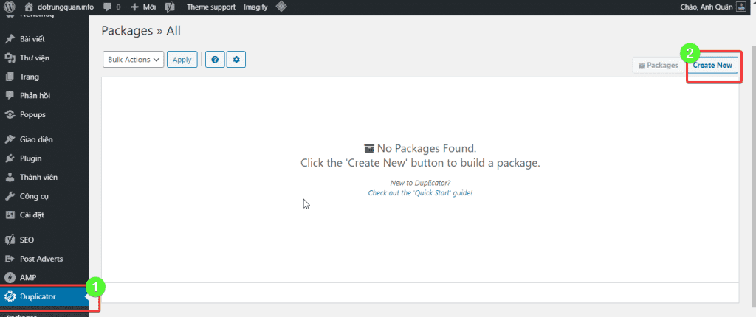
Task: Open Cài đặt settings menu item
Action: tap(32, 215)
